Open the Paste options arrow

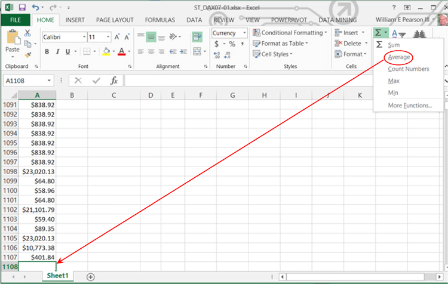point(13,57)
